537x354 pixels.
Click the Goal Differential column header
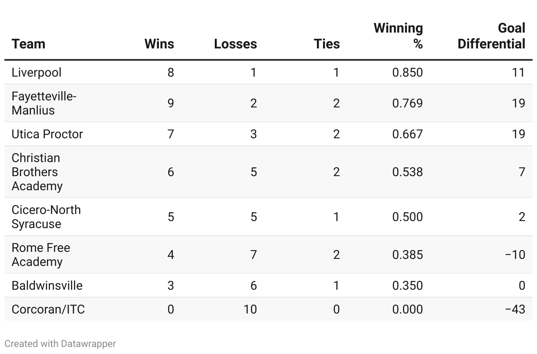pos(491,36)
